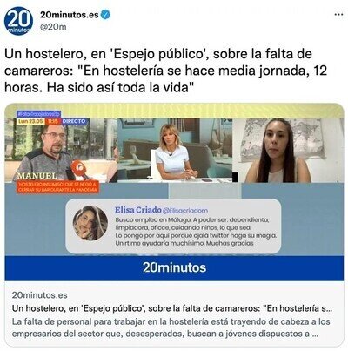Click the blonde presenter's center panel

tap(175, 150)
